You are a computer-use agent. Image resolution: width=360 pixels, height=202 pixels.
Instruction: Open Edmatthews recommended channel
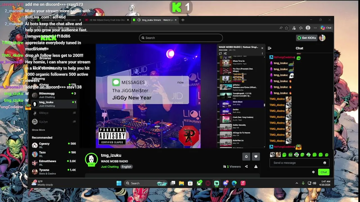[54, 163]
